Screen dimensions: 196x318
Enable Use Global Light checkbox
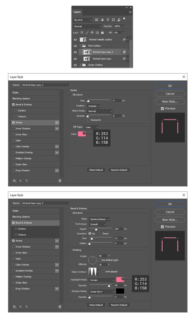coord(99,260)
